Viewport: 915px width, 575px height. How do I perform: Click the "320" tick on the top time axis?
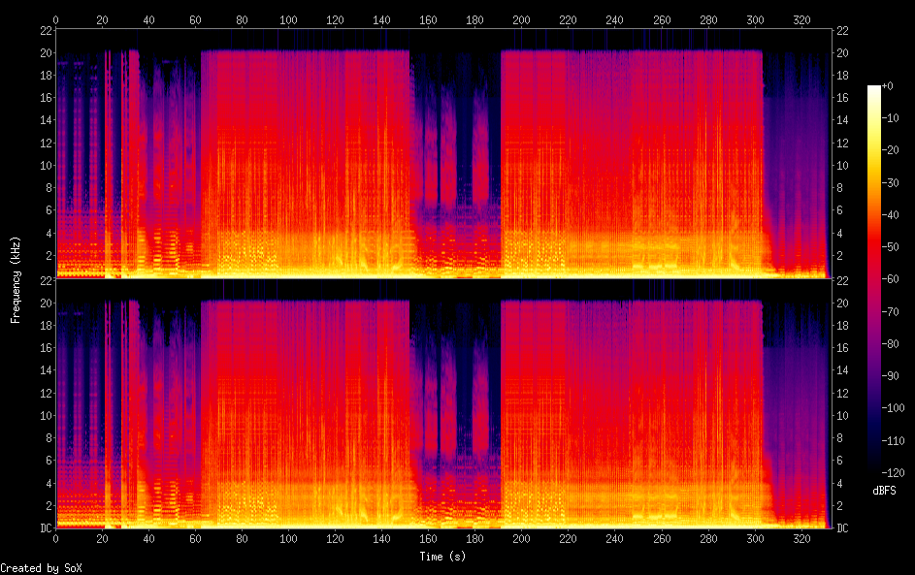pyautogui.click(x=801, y=19)
